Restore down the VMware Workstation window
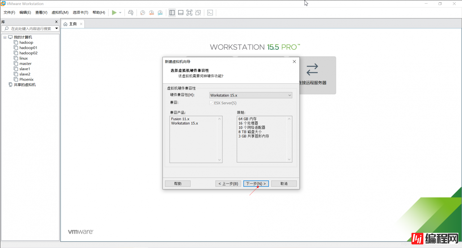Screen dimensions: 462x248 440,4
